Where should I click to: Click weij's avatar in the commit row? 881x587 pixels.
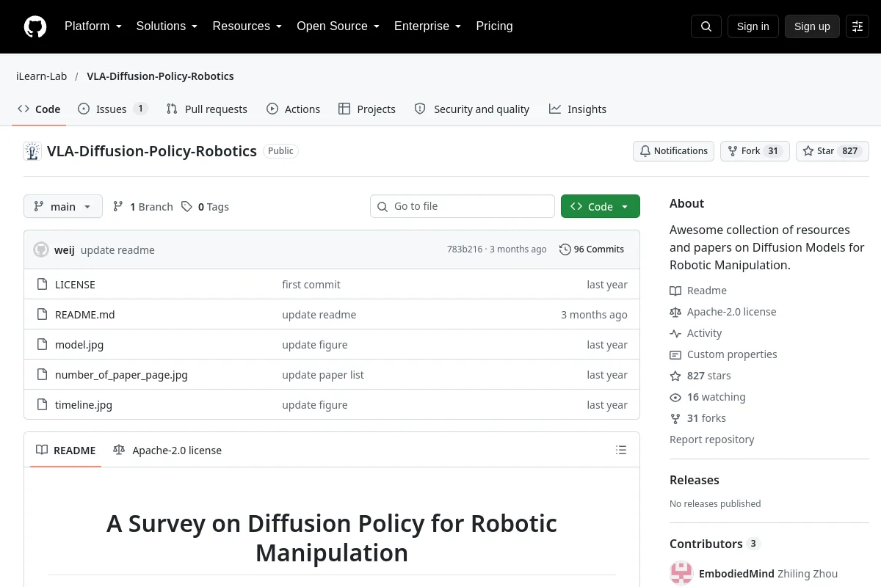41,249
